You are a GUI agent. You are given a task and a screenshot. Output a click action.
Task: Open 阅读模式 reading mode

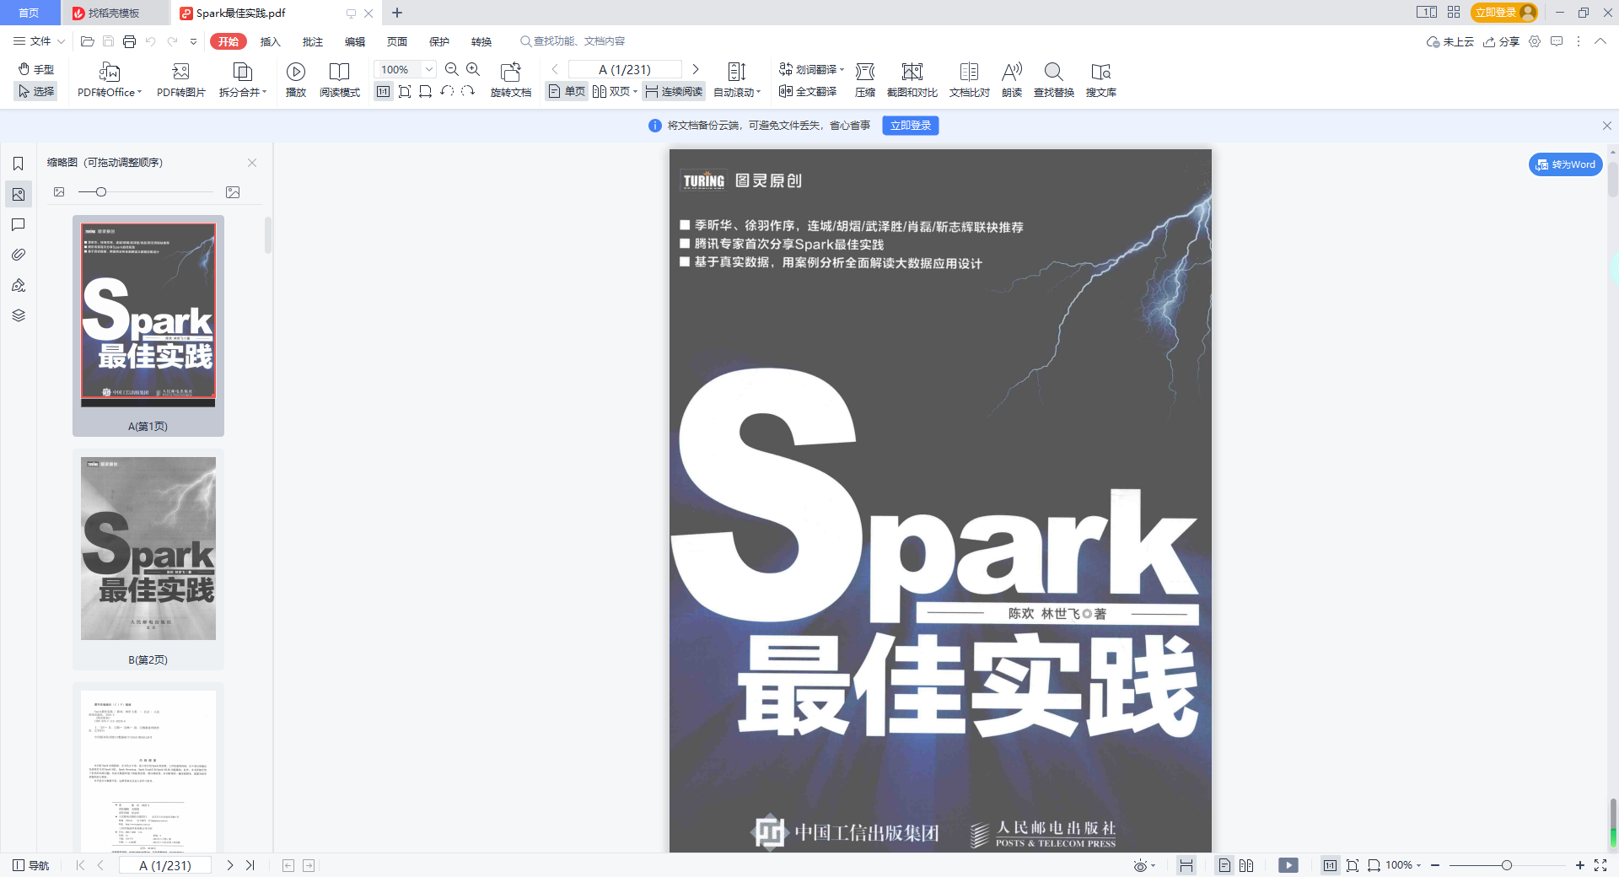click(x=340, y=80)
